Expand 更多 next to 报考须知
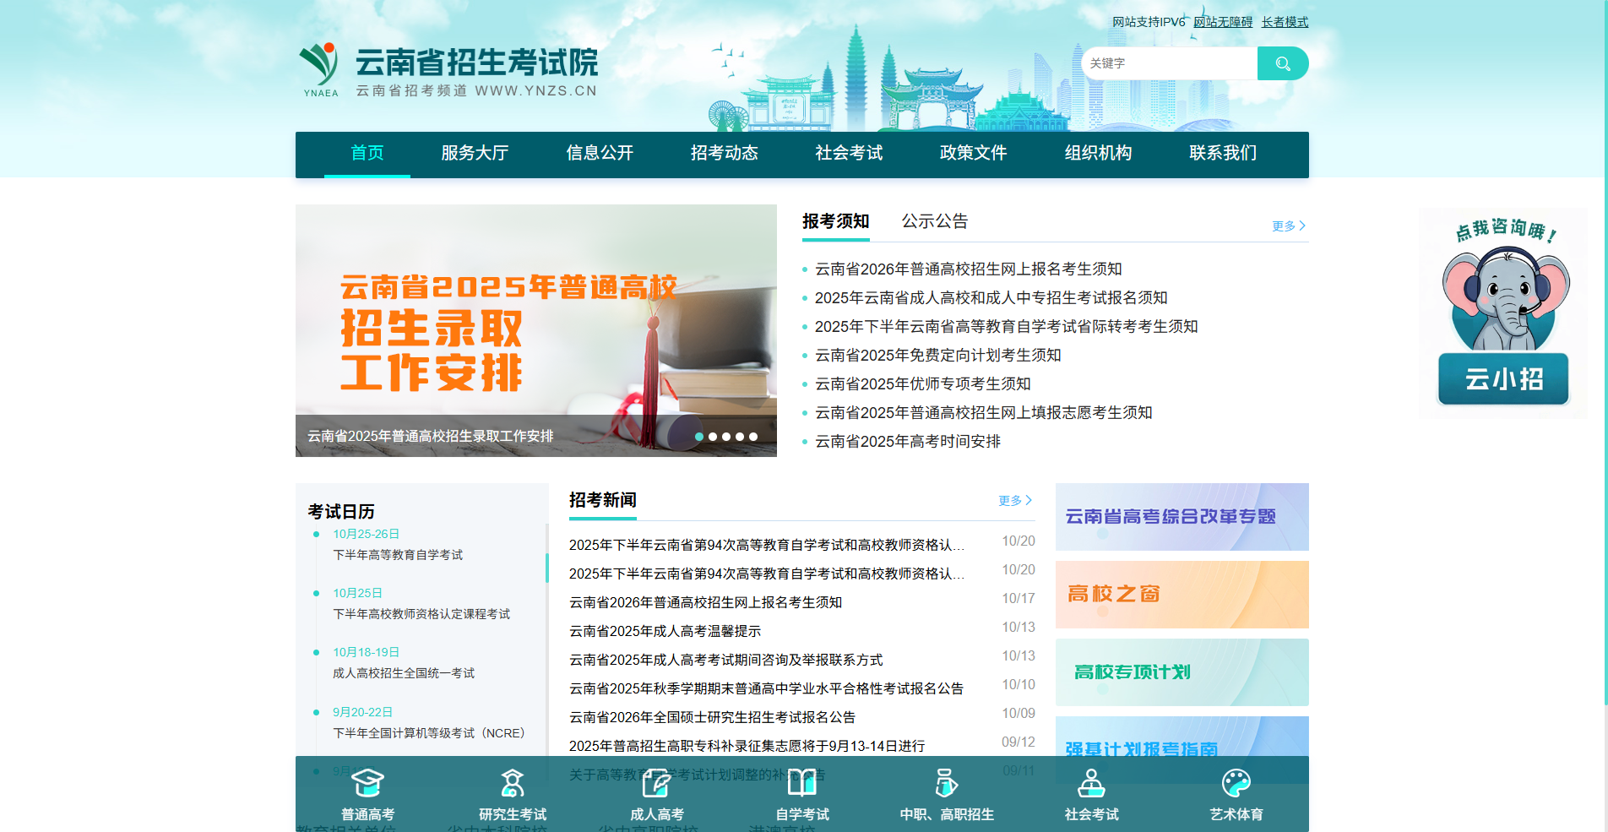The height and width of the screenshot is (832, 1608). pos(1283,225)
